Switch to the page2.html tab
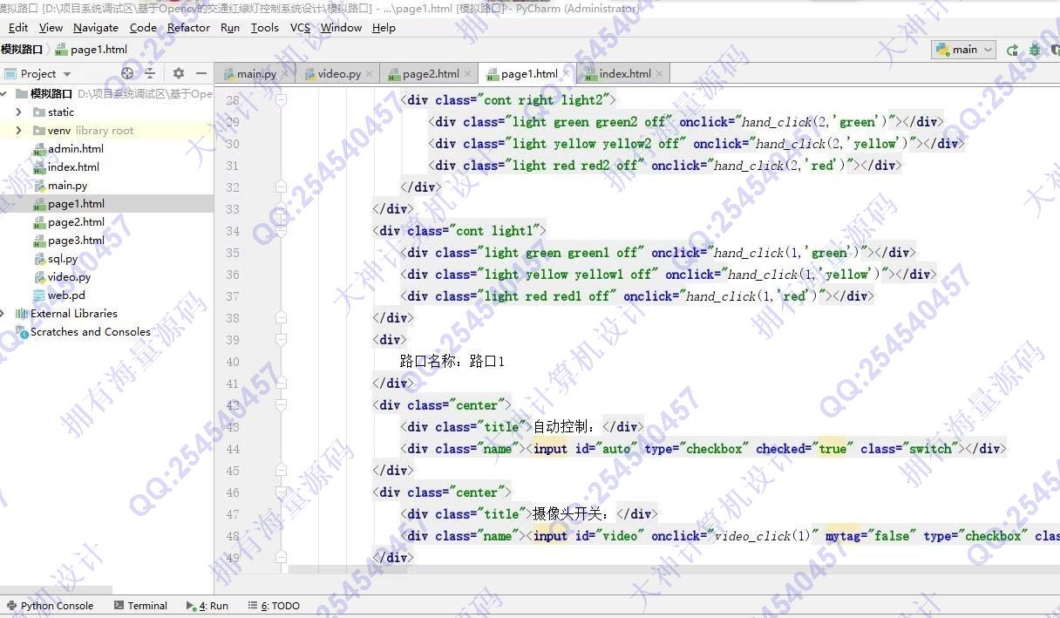The image size is (1060, 618). [x=431, y=74]
